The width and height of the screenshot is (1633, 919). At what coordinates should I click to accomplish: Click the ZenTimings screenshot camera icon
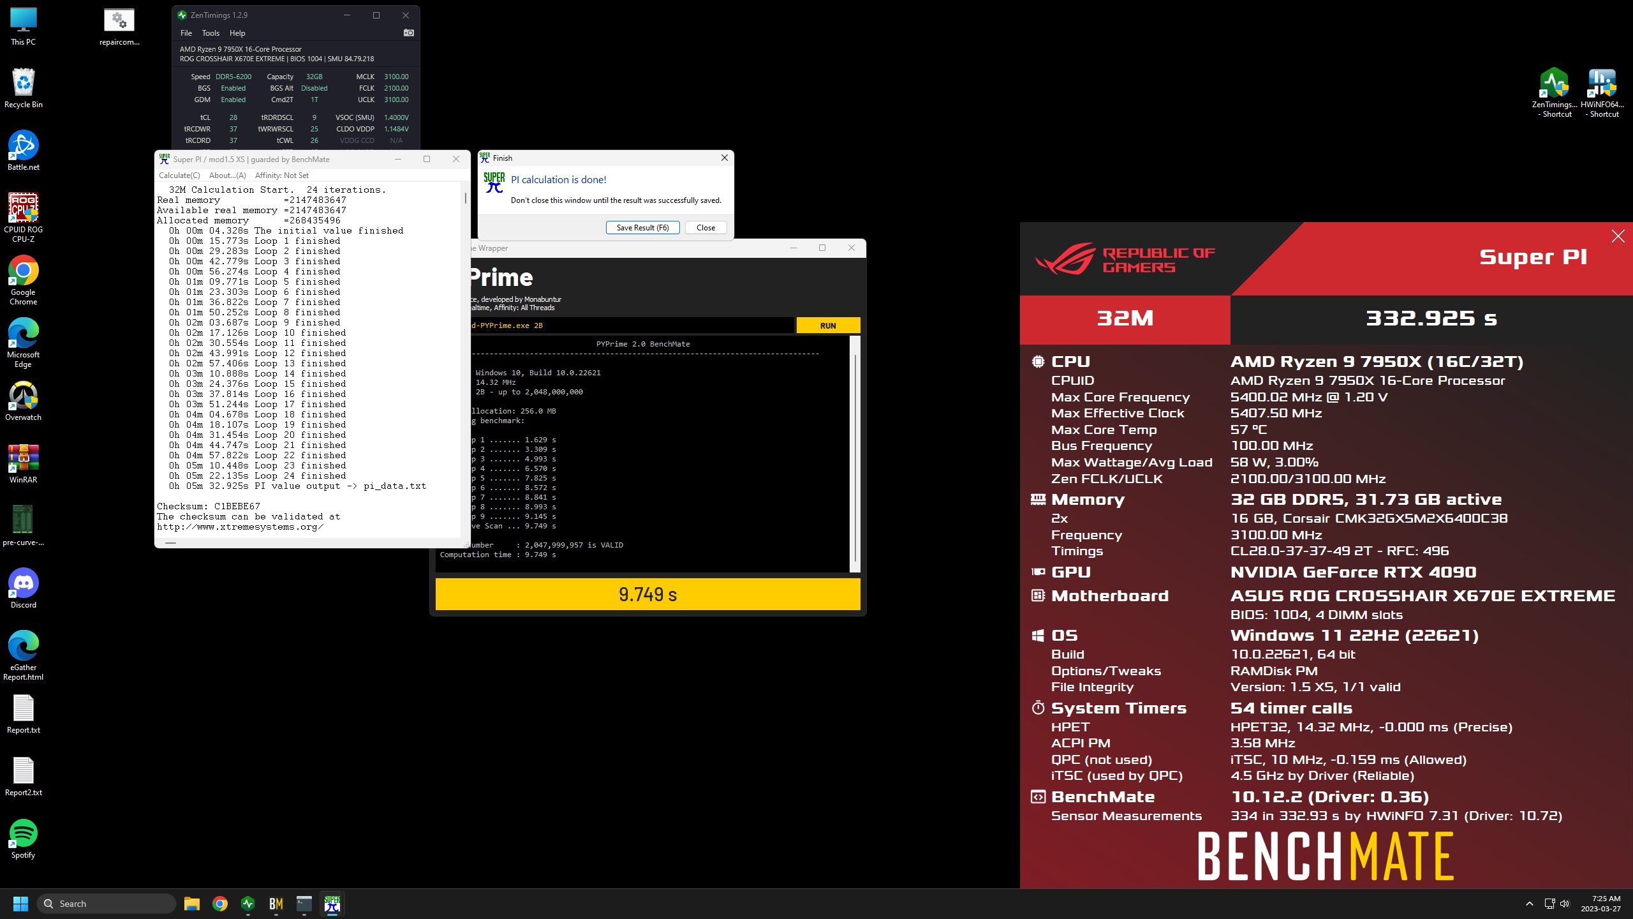tap(409, 33)
